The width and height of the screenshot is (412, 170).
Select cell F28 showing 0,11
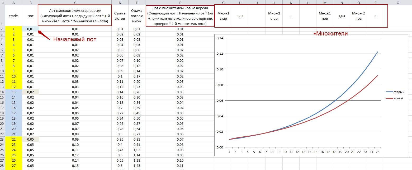point(180,166)
